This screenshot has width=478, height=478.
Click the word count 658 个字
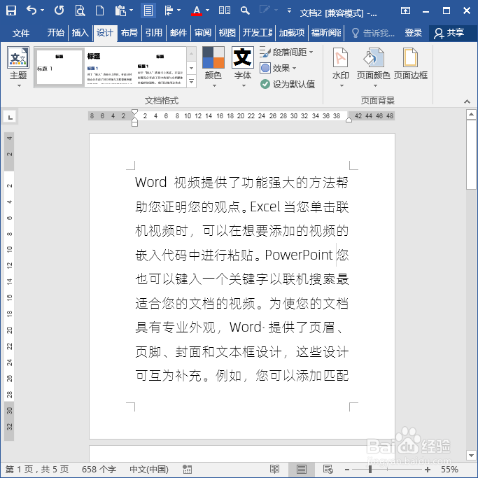tap(99, 470)
